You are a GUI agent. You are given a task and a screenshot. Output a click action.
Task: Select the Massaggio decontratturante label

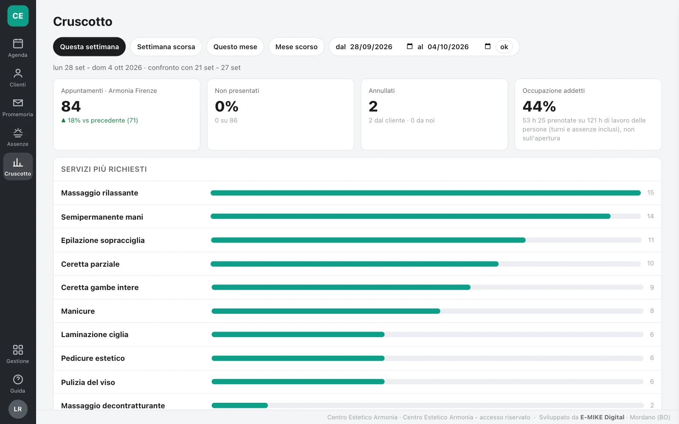pos(113,406)
